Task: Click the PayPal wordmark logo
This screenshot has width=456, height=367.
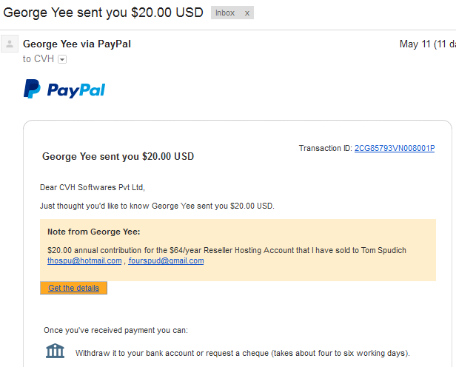Action: [x=76, y=90]
